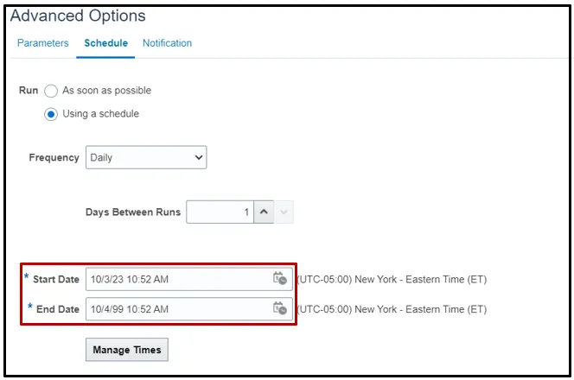This screenshot has height=380, width=574.
Task: Increase Days Between Runs with up arrow
Action: (x=264, y=212)
